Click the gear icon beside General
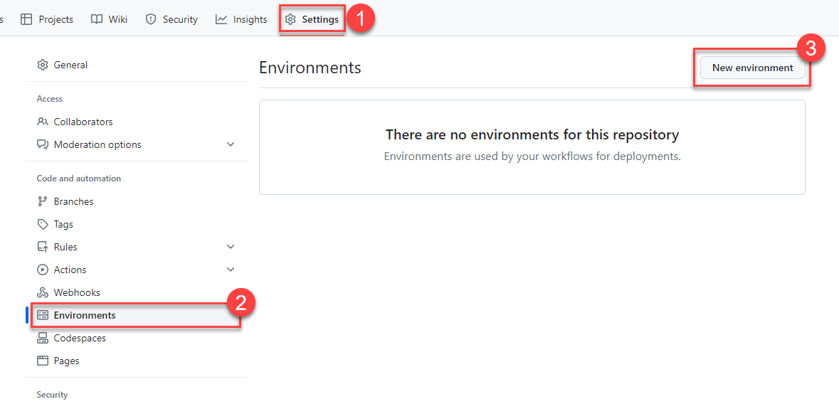Image resolution: width=839 pixels, height=404 pixels. point(43,65)
